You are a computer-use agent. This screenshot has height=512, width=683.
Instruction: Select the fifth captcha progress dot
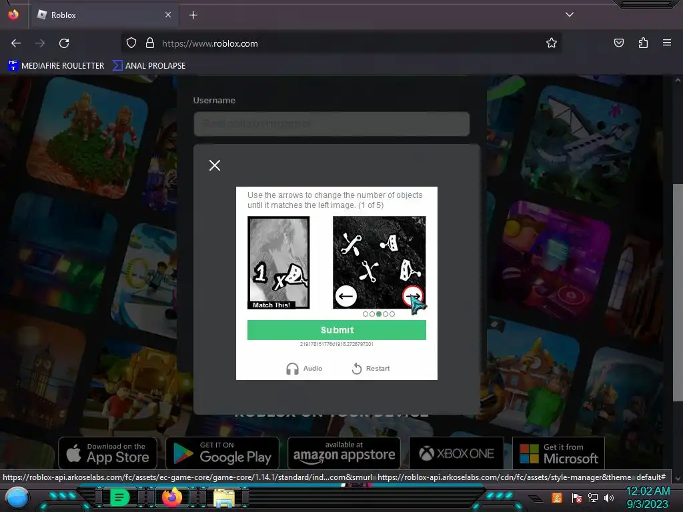click(392, 314)
